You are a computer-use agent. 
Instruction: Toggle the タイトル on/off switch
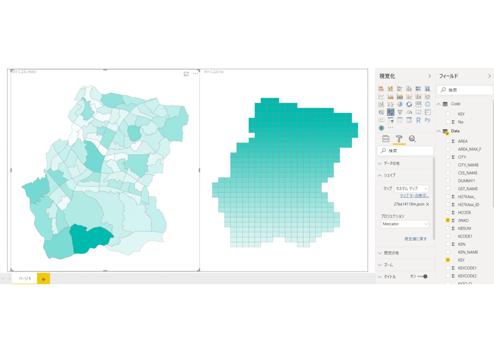(x=423, y=277)
